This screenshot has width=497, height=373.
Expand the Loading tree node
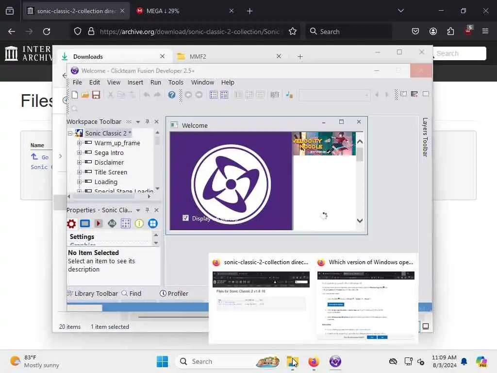(79, 182)
